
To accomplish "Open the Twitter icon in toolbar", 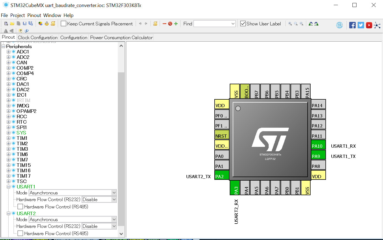I will (361, 25).
